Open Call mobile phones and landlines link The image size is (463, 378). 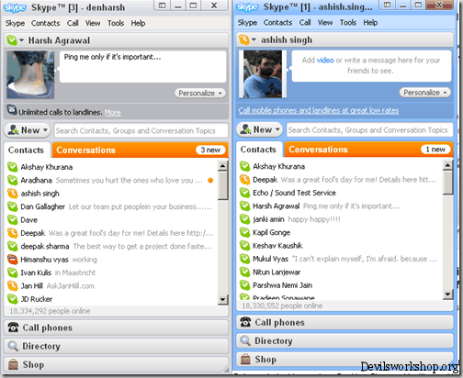pyautogui.click(x=319, y=110)
